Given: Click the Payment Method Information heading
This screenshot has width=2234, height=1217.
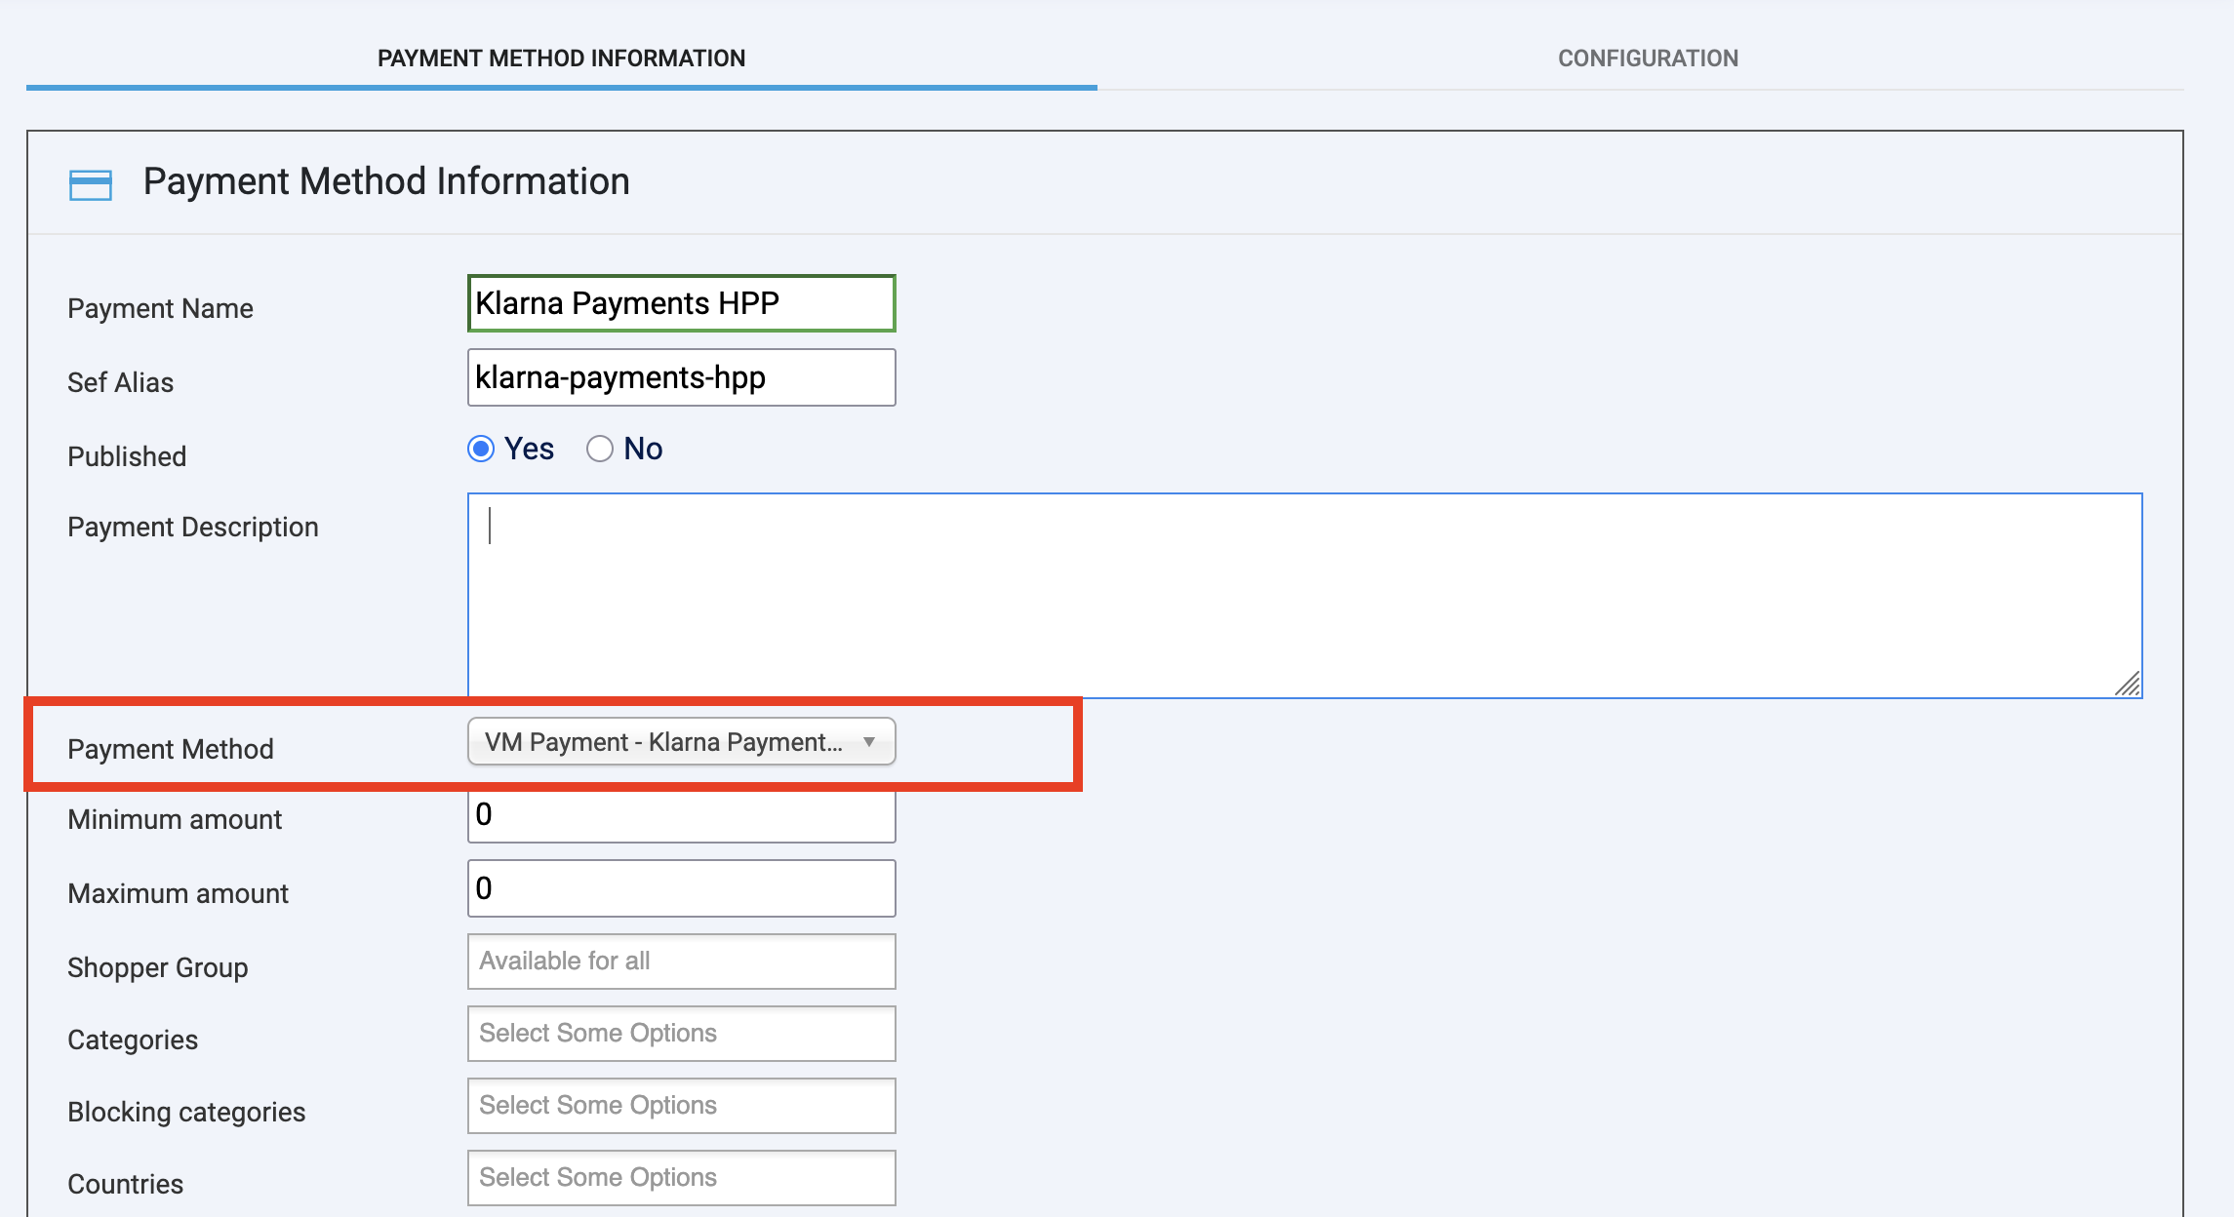Looking at the screenshot, I should click(386, 181).
